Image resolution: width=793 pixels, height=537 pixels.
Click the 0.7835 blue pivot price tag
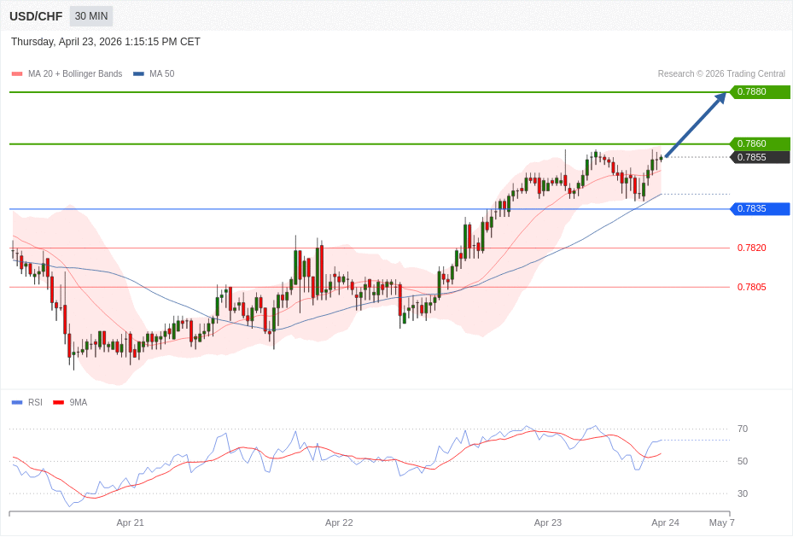(x=759, y=208)
